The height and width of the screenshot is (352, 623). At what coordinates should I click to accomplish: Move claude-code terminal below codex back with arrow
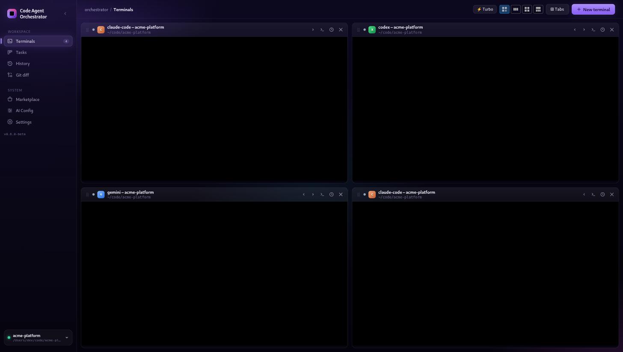584,194
